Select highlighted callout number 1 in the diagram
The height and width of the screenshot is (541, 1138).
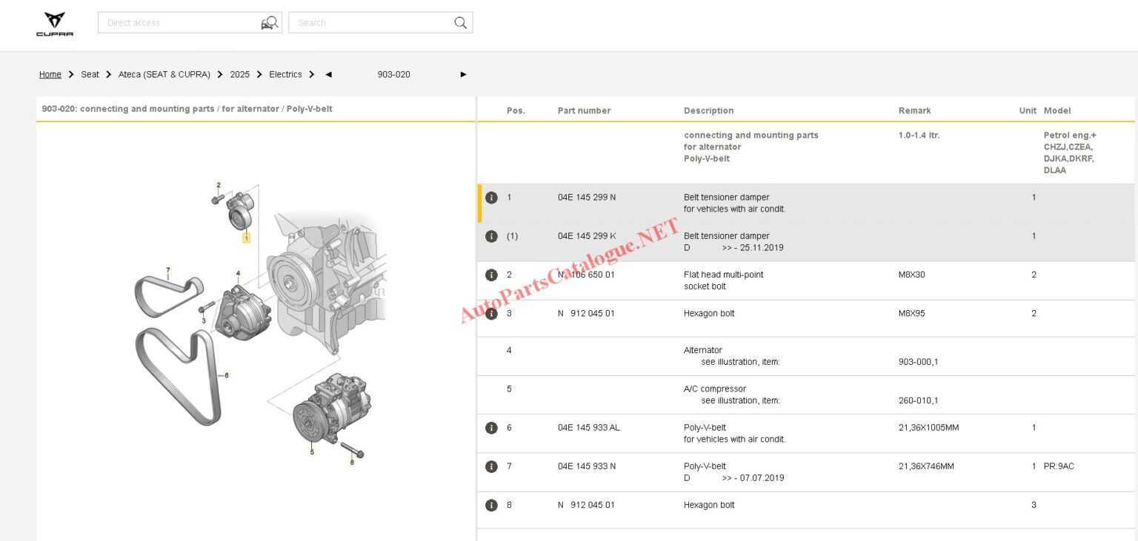pyautogui.click(x=247, y=238)
